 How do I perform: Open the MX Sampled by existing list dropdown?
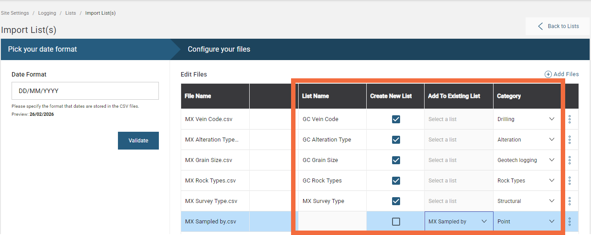(484, 222)
